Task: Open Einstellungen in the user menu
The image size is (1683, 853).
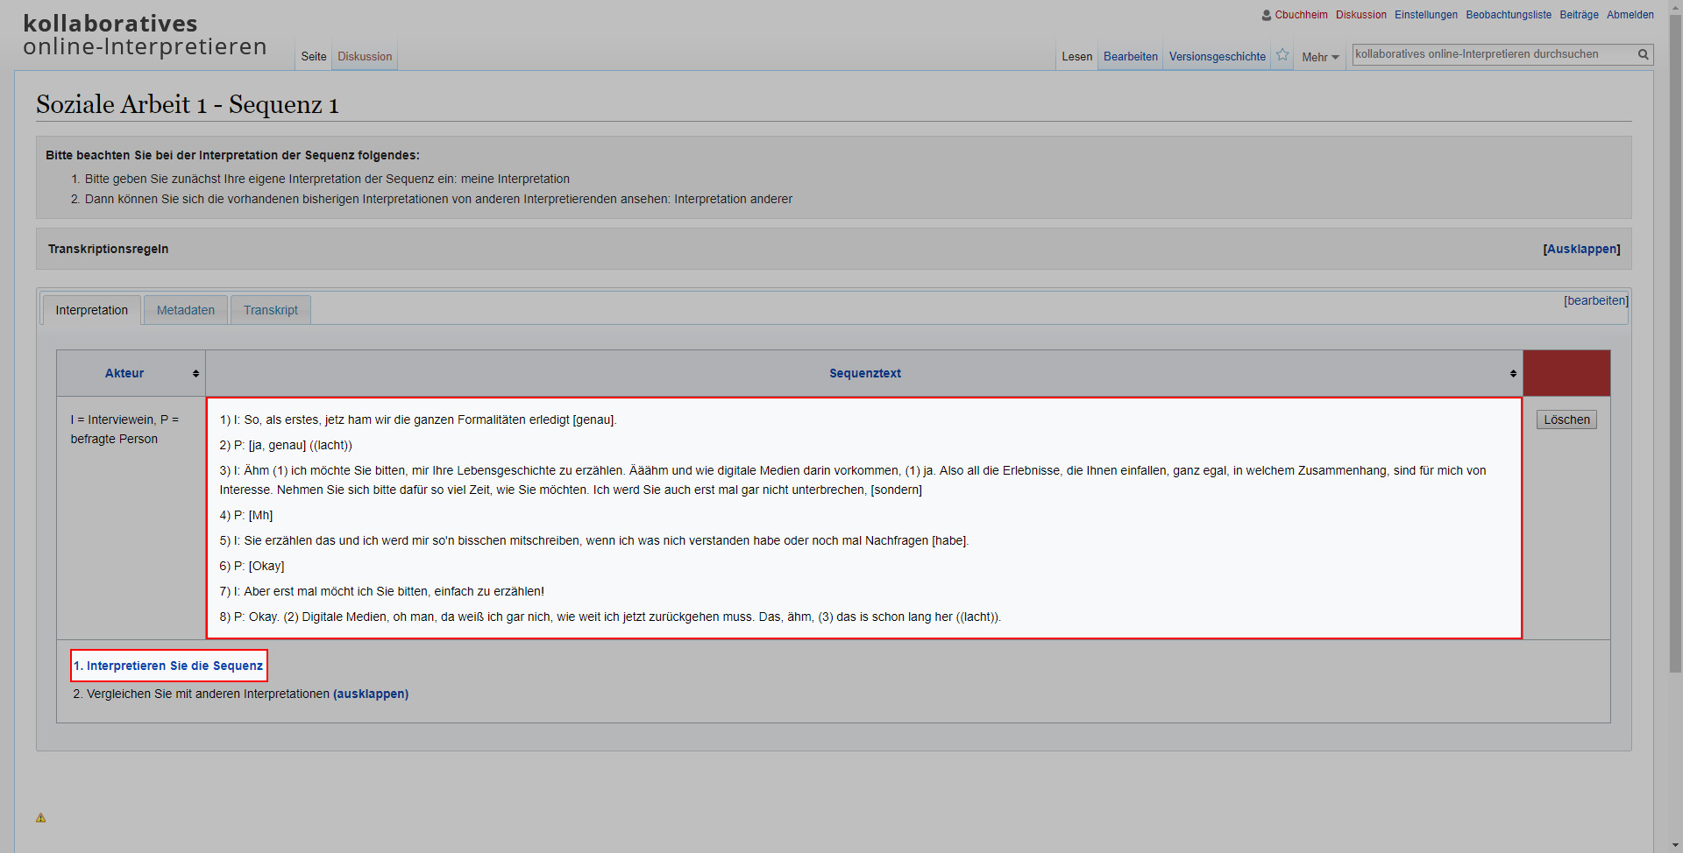Action: point(1425,15)
